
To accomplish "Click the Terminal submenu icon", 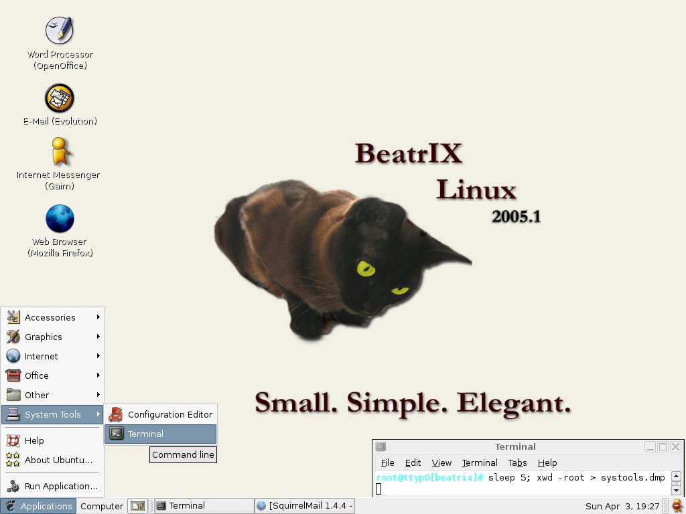I will coord(117,434).
